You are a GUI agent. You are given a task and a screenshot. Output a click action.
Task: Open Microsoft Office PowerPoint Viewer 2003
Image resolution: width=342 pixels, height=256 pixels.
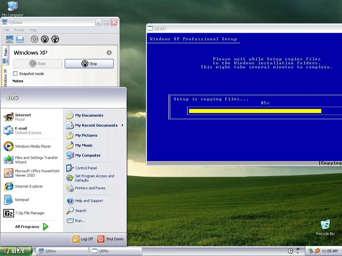[32, 173]
